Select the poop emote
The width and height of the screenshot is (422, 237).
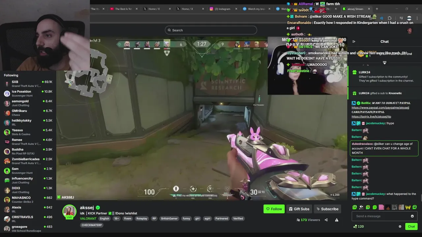point(388,207)
